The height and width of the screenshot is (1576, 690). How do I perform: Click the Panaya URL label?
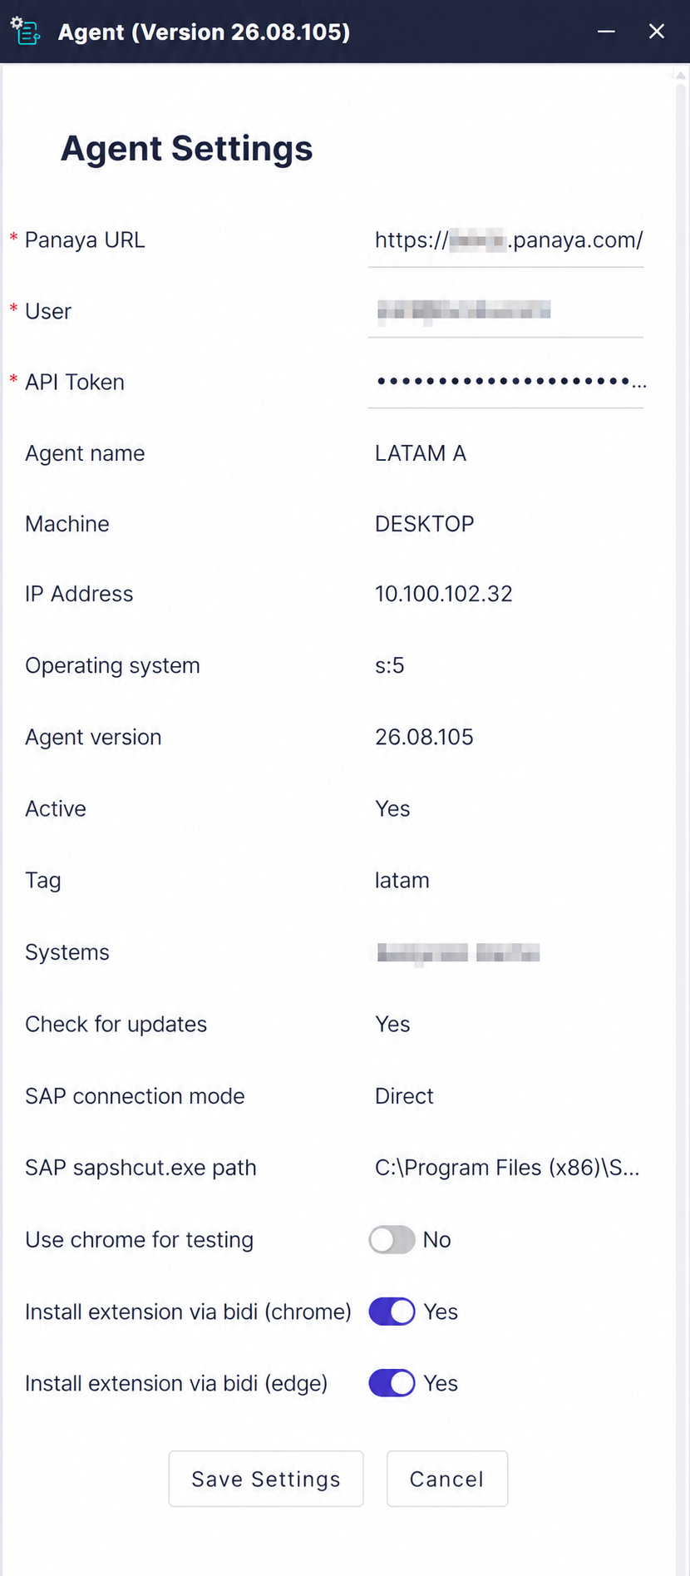tap(85, 240)
